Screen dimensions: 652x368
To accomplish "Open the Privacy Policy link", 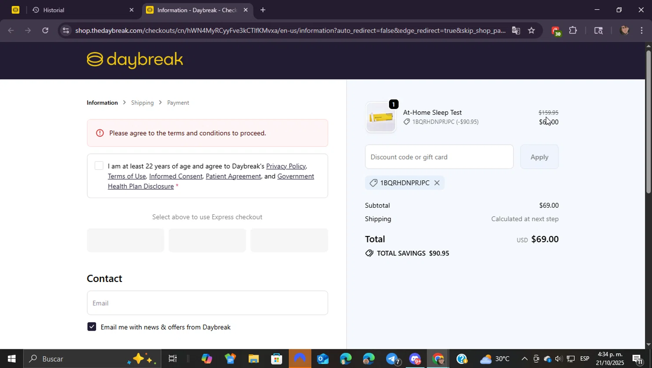I will click(x=286, y=166).
